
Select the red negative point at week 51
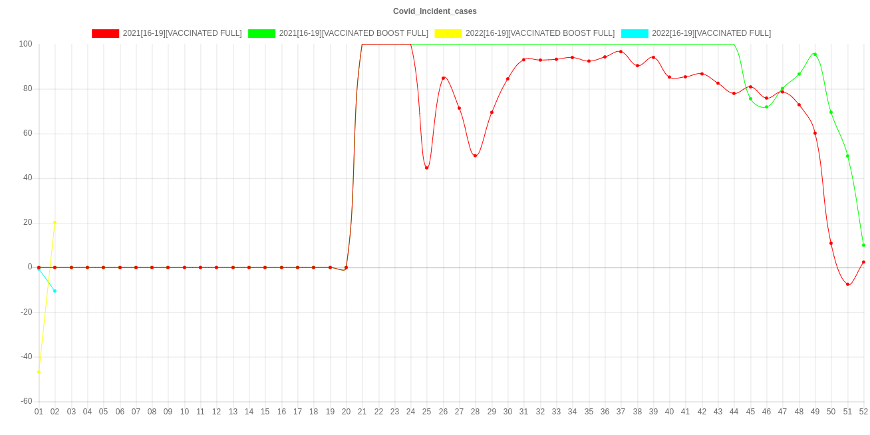(847, 284)
